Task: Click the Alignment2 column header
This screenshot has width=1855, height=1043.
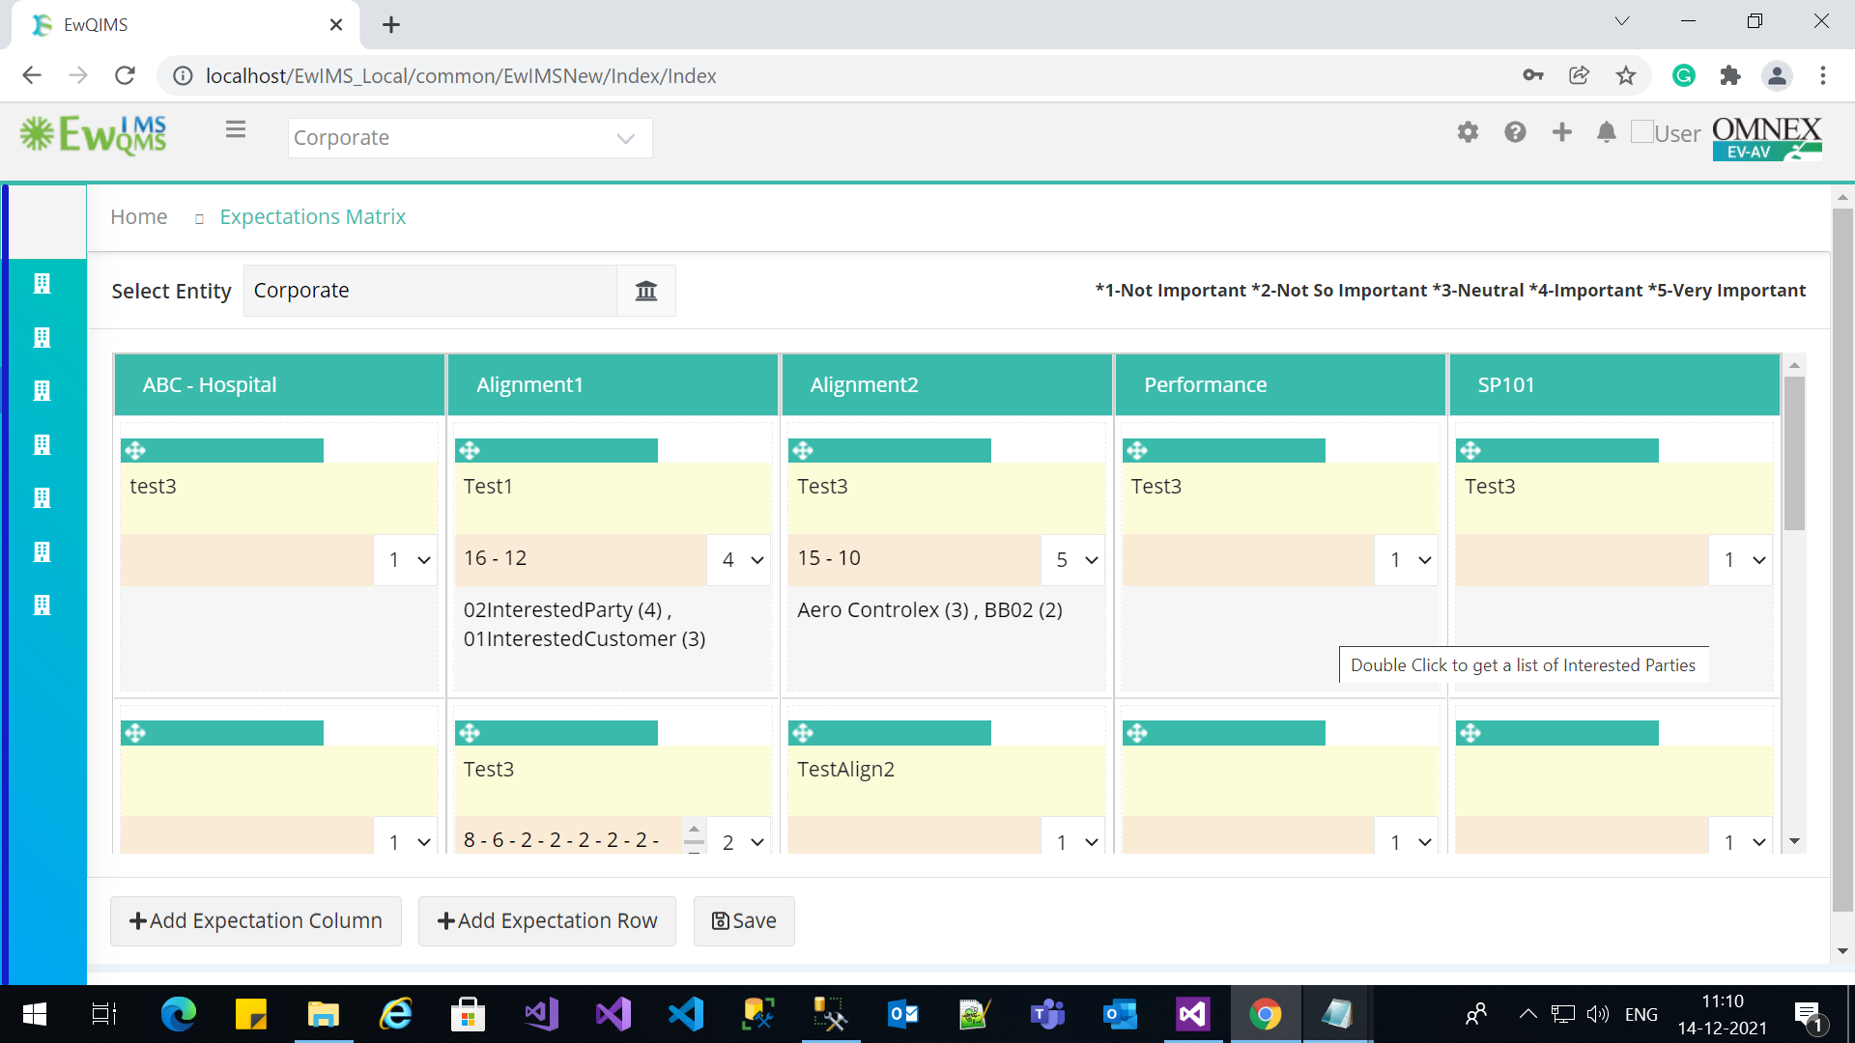Action: pos(947,384)
